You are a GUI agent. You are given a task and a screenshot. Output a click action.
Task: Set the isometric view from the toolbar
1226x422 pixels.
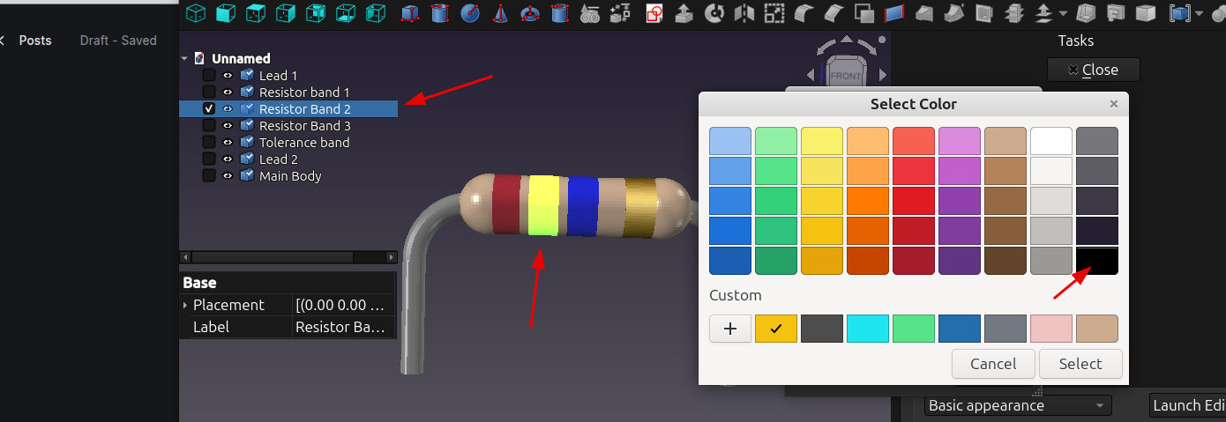pos(196,13)
